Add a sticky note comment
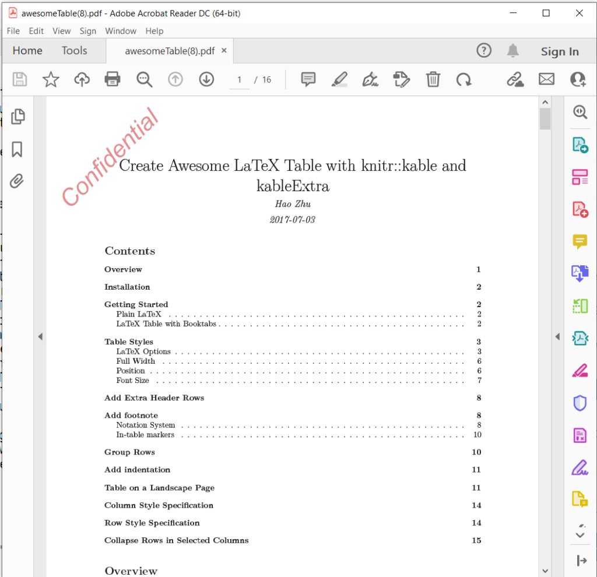Screen dimensions: 597x577 pyautogui.click(x=308, y=79)
